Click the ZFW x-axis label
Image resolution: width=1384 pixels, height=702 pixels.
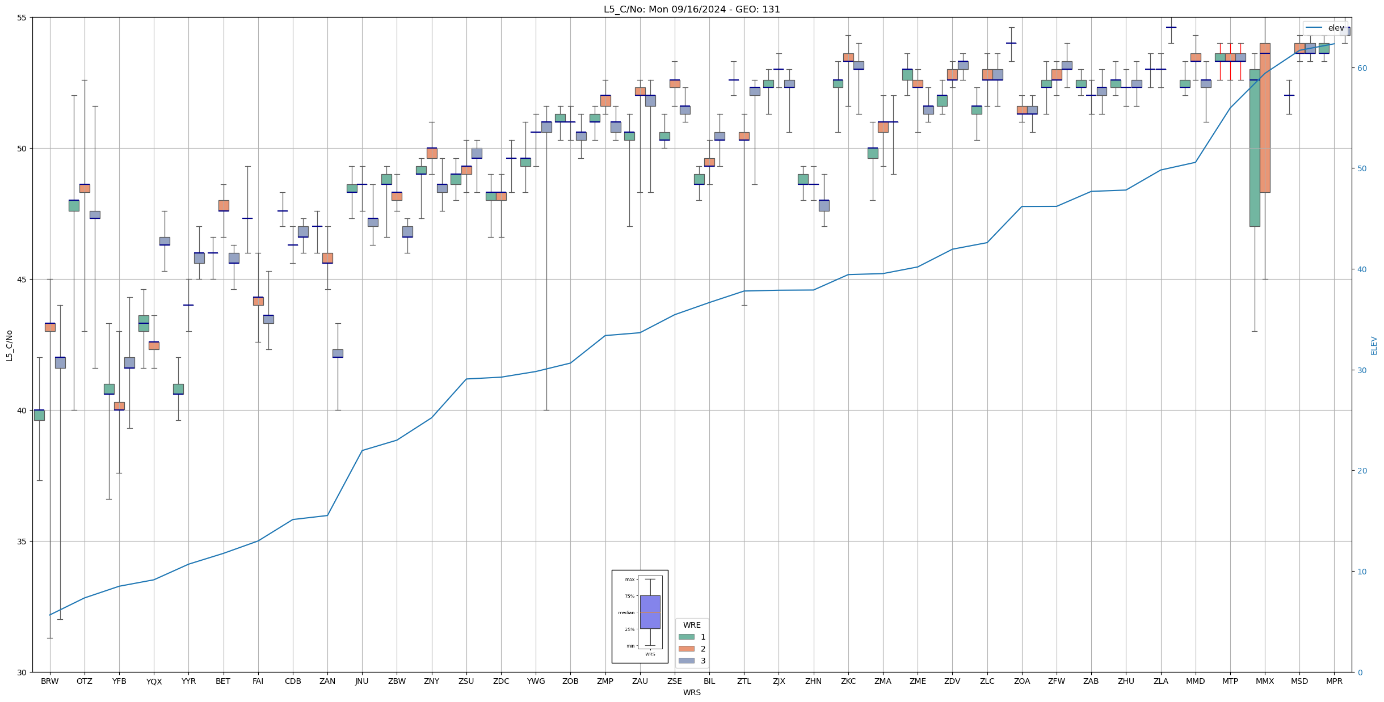1057,681
